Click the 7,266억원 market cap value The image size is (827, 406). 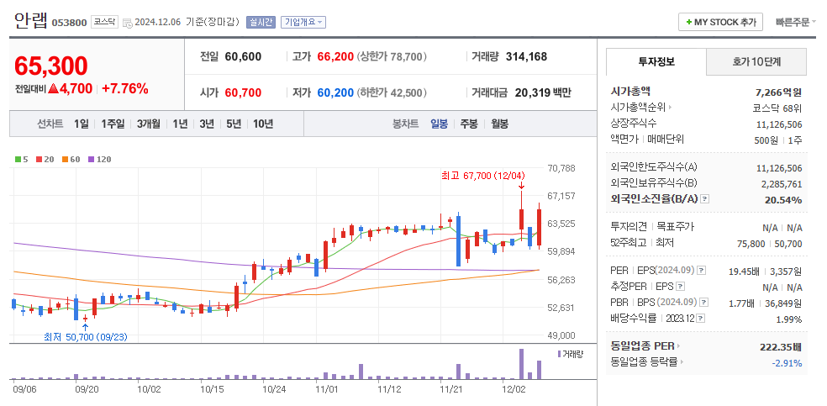tap(778, 92)
